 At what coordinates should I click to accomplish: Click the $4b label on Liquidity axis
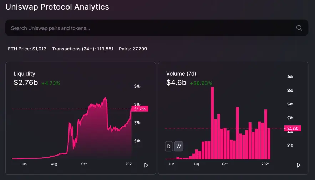[x=137, y=86]
